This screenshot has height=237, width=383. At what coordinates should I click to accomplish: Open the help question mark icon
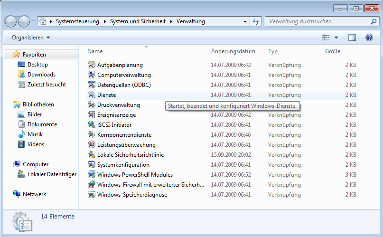click(x=369, y=38)
